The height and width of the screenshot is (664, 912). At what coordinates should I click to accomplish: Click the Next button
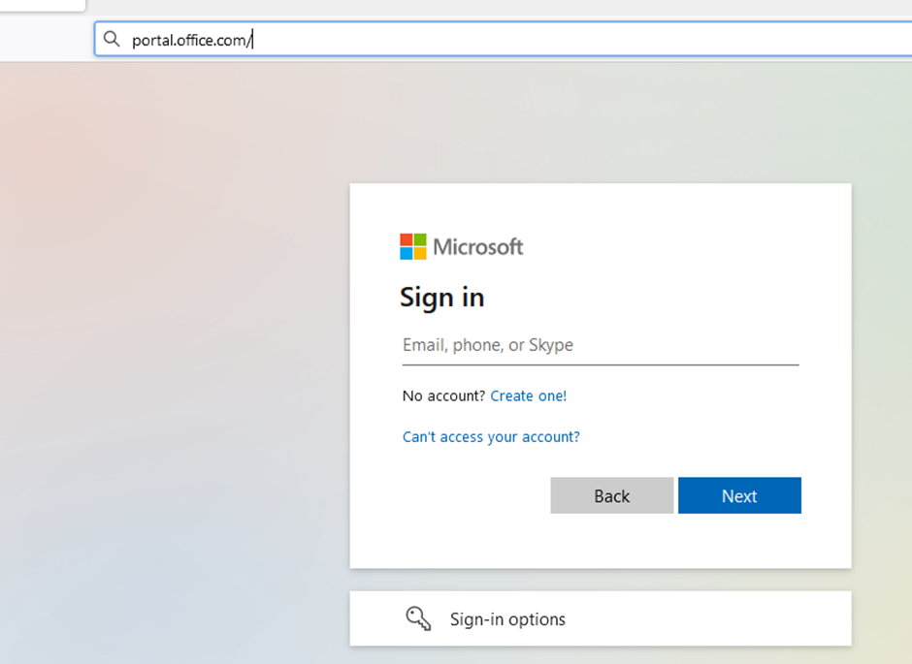(x=739, y=495)
